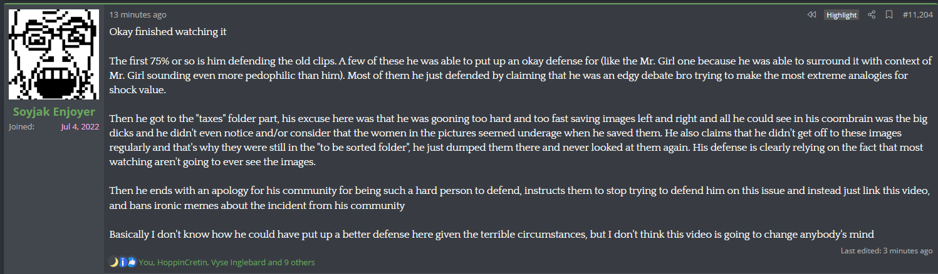
Task: Open the Soyjak Enjoyer avatar image
Action: click(x=54, y=55)
